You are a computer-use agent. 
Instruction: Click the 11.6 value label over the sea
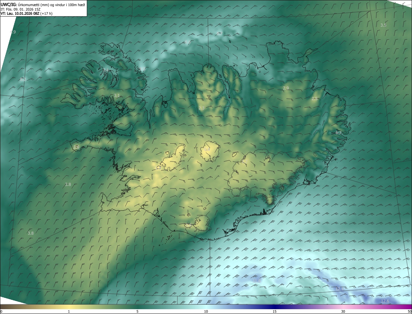[257, 281]
